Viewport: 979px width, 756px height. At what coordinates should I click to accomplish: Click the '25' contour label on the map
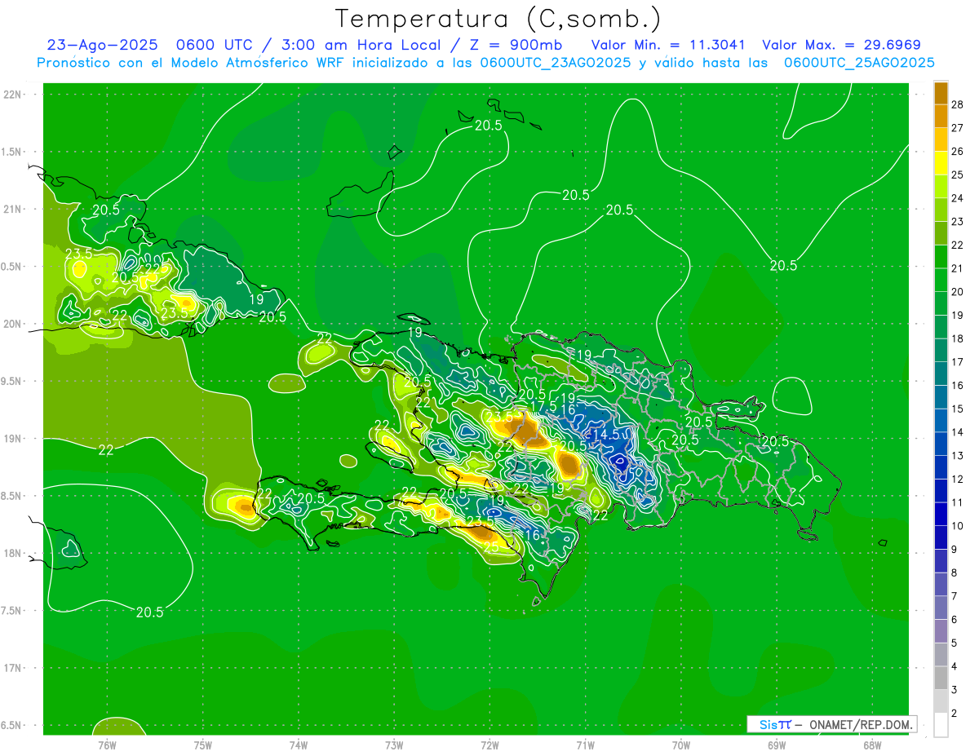pyautogui.click(x=492, y=548)
